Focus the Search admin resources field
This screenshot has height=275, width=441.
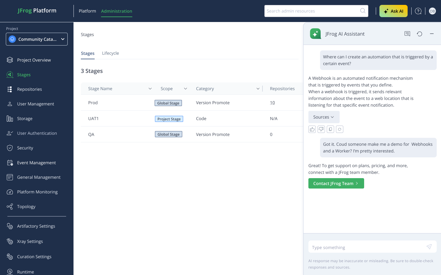point(312,11)
